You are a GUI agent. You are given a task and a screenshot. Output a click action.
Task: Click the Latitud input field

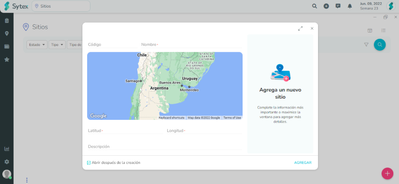(x=125, y=131)
